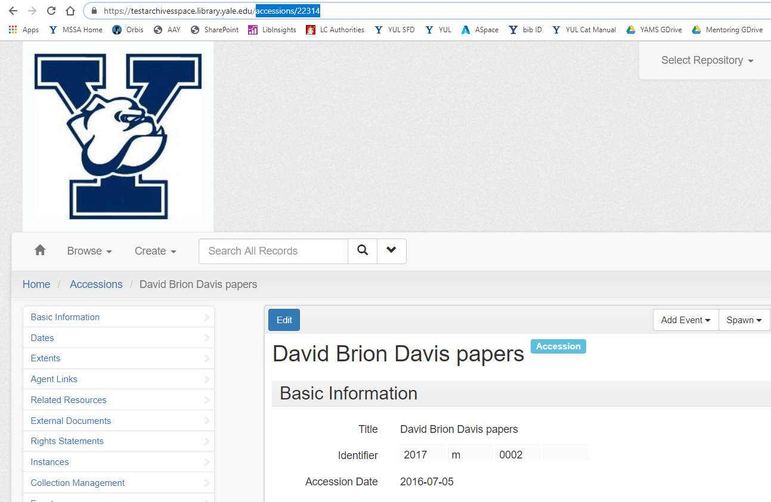Go to Accessions in the breadcrumb
Image resolution: width=771 pixels, height=502 pixels.
pyautogui.click(x=96, y=284)
